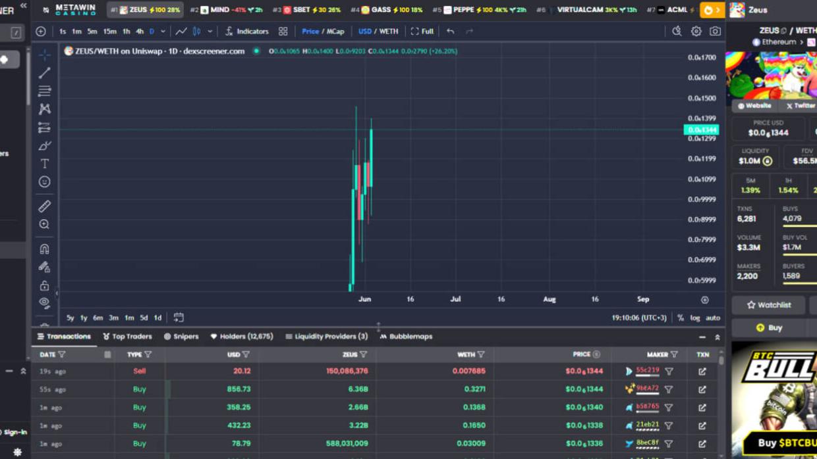
Task: Open the ZEUS token Website link
Action: 754,105
